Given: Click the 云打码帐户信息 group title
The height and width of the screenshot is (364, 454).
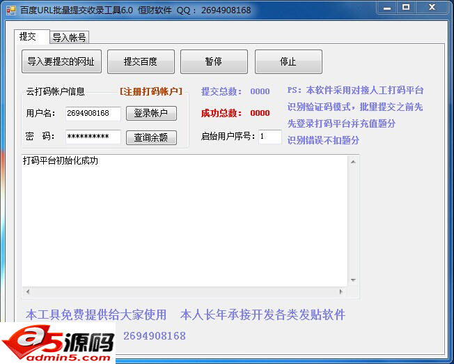Looking at the screenshot, I should pos(55,91).
